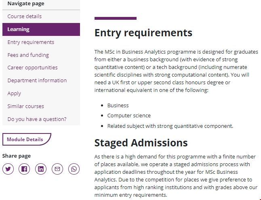Image resolution: width=261 pixels, height=200 pixels.
Task: View Similar courses section
Action: click(26, 106)
